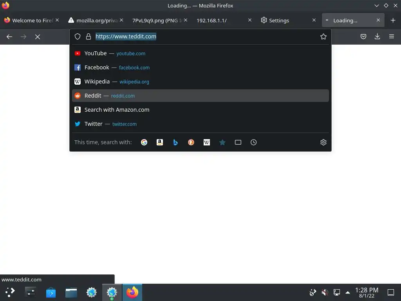Viewport: 401px width, 301px height.
Task: Expand hidden system tray icons
Action: tap(348, 292)
